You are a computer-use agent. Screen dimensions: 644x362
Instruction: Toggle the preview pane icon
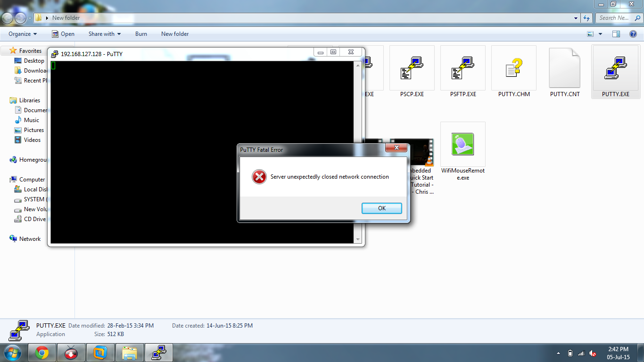616,34
